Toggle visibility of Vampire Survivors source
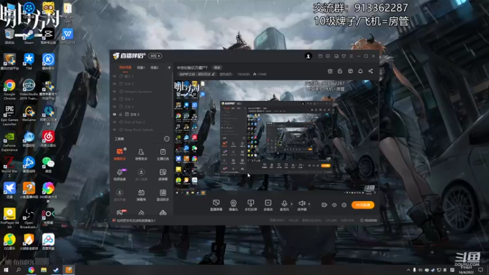The height and width of the screenshot is (275, 489). point(114,92)
